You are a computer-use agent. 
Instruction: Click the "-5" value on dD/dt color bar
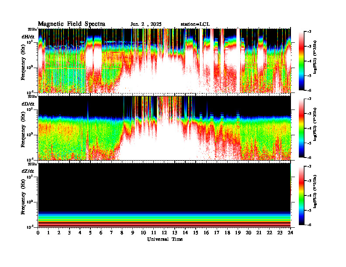[x=309, y=143]
